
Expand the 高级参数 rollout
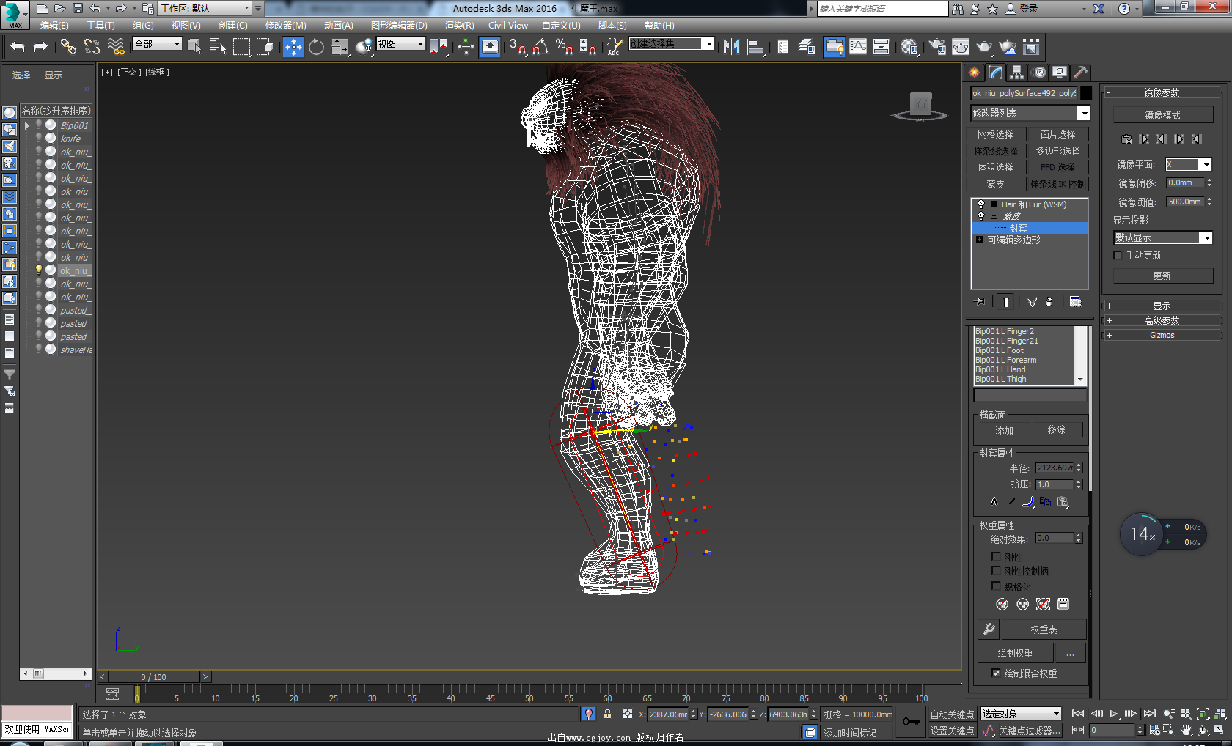pyautogui.click(x=1162, y=320)
